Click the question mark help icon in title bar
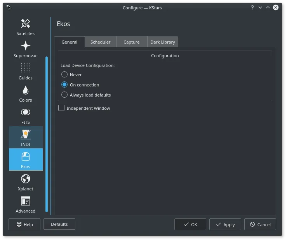Image resolution: width=287 pixels, height=241 pixels. pos(252,7)
